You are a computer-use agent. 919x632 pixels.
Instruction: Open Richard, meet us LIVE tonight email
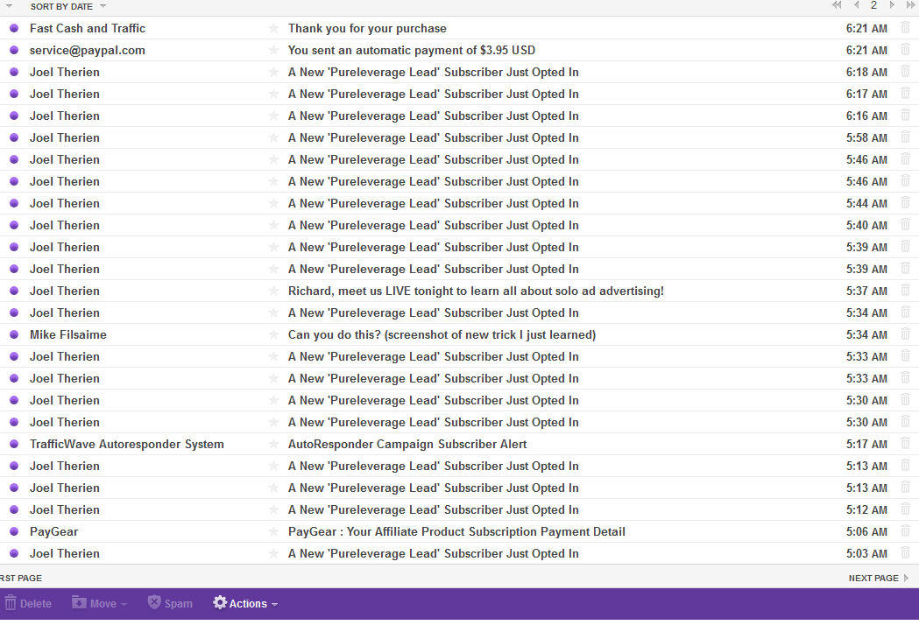coord(476,291)
